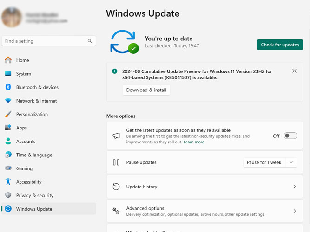
Task: Click the Update history clock icon
Action: (116, 187)
